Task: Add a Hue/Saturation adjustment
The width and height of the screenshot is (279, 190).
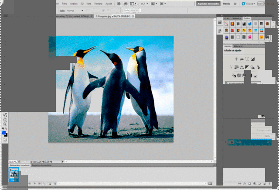Action: tap(236, 67)
